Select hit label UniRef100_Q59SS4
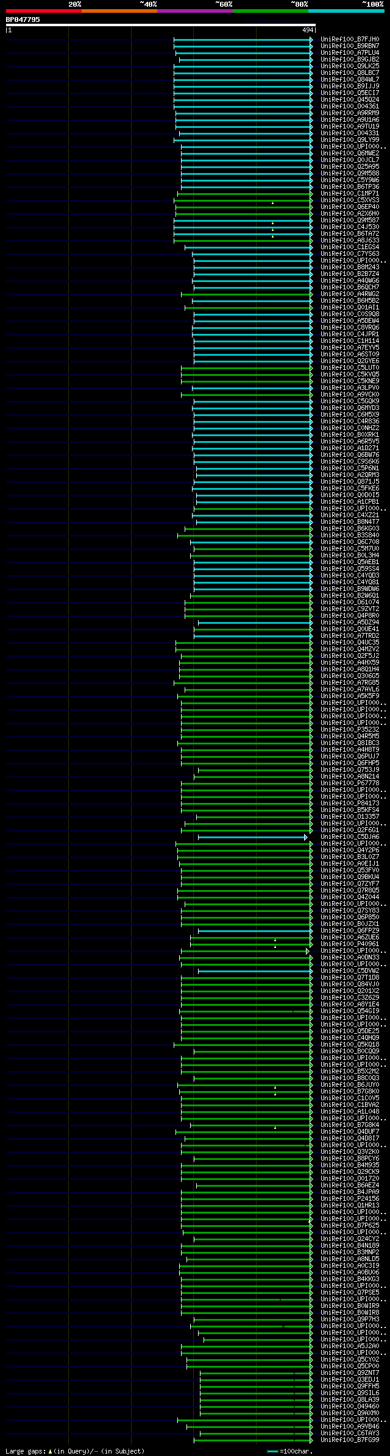The image size is (390, 1456). [350, 569]
